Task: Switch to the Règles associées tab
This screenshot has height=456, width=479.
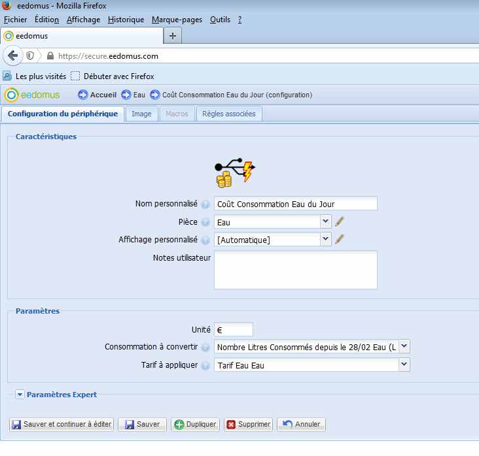Action: tap(230, 114)
